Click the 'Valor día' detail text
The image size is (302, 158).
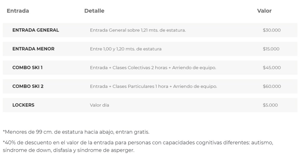[x=99, y=105]
